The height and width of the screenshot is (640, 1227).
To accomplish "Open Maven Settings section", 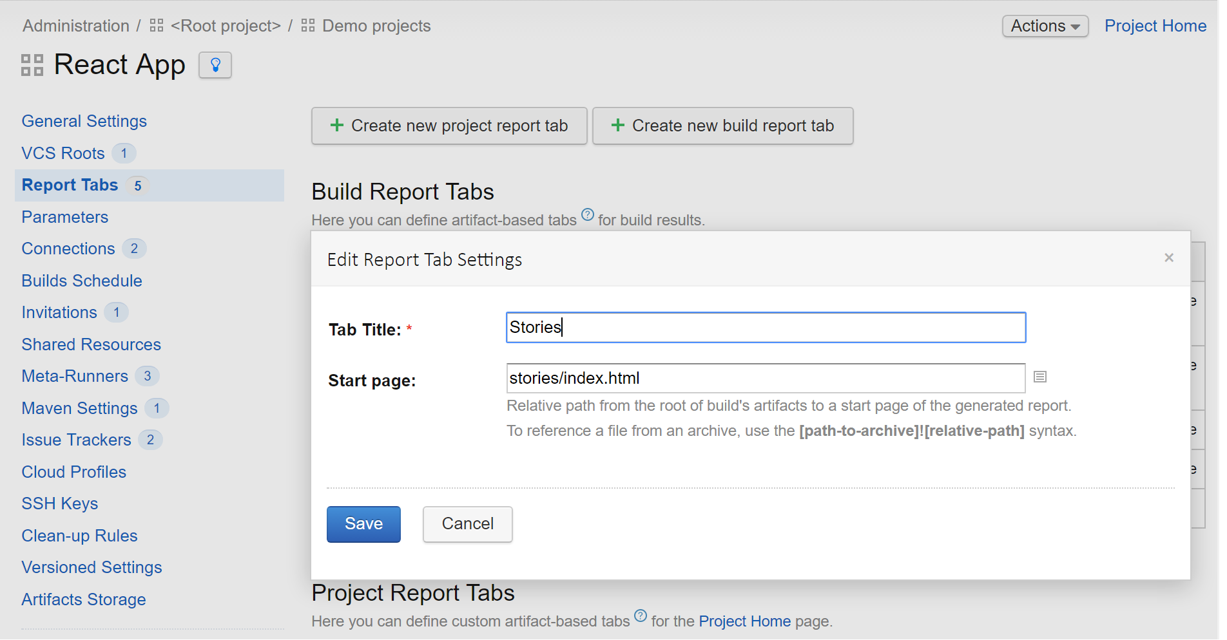I will coord(79,408).
